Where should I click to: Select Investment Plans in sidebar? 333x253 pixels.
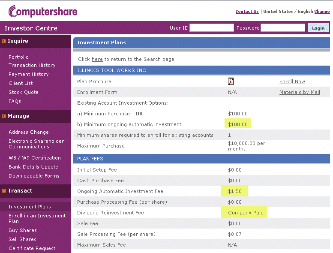[30, 207]
